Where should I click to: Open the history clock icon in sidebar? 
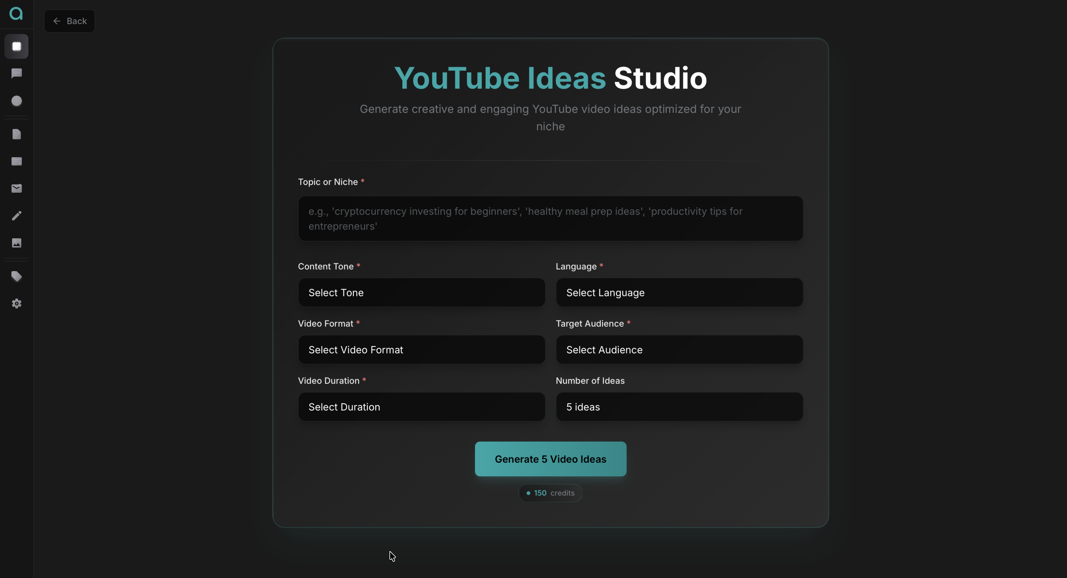pos(17,101)
